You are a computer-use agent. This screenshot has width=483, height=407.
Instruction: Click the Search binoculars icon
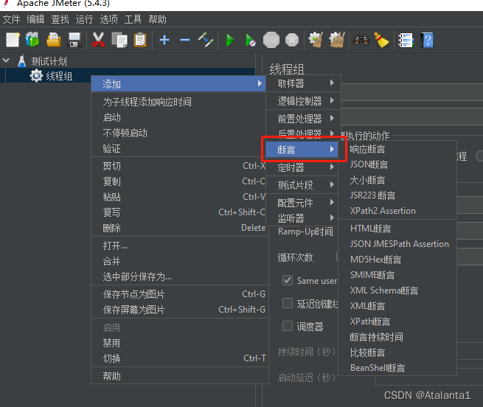(361, 40)
